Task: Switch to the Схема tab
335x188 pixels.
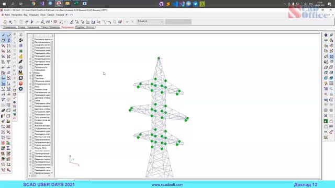Action: click(x=21, y=27)
